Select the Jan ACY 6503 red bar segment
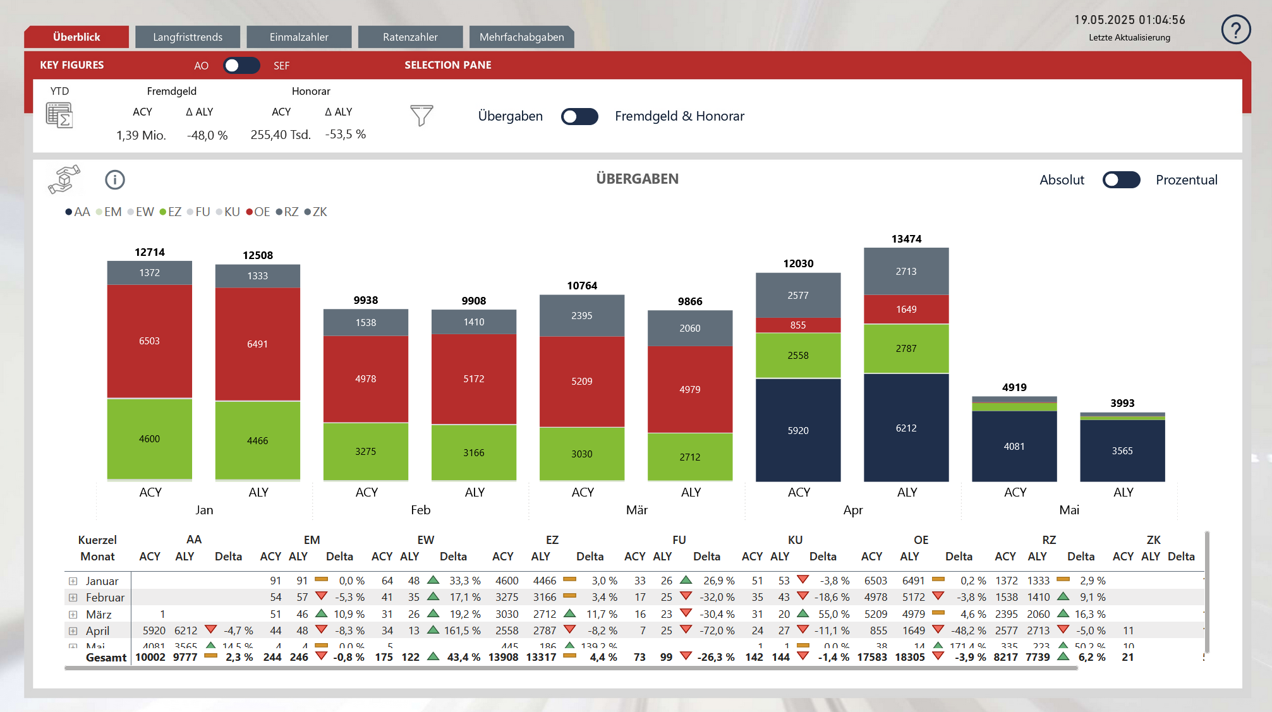 pyautogui.click(x=150, y=341)
